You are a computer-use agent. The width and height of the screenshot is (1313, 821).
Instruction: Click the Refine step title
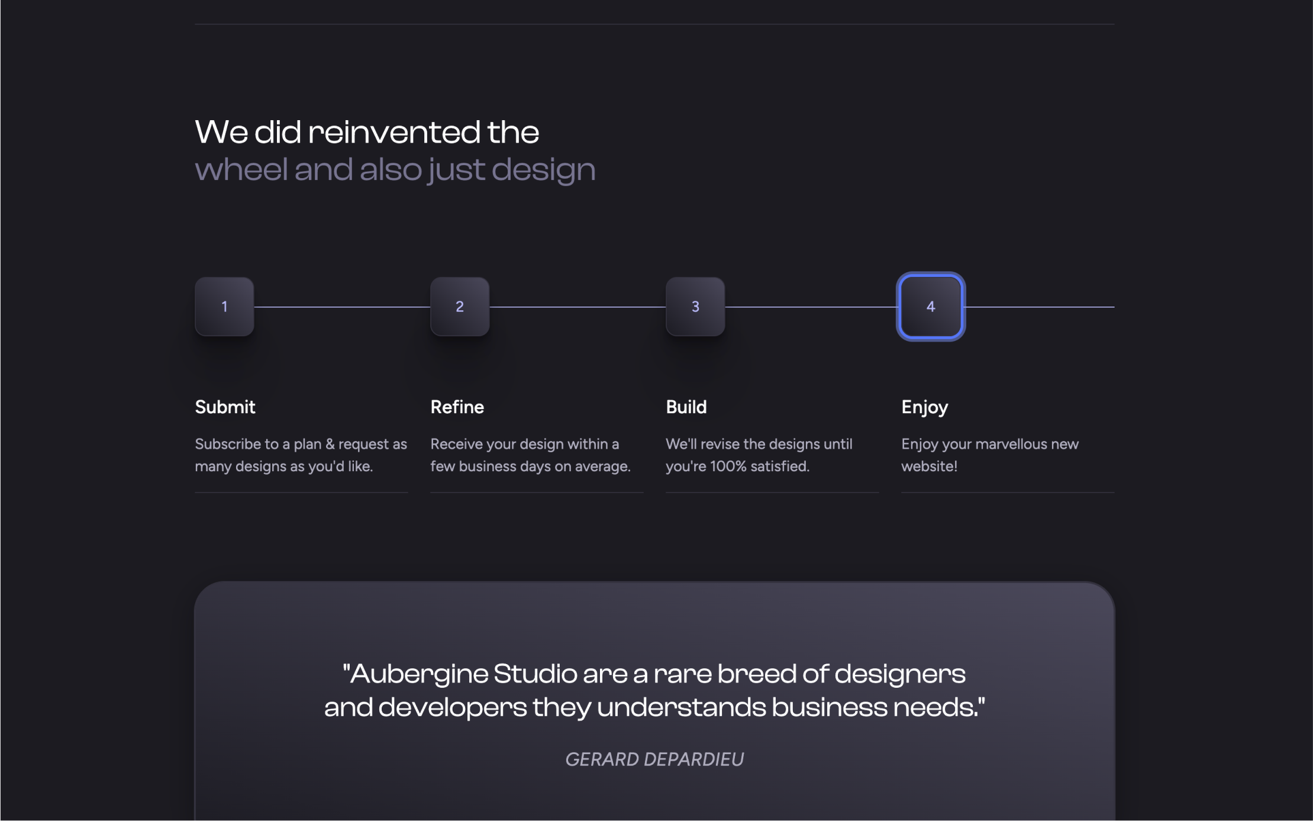click(x=457, y=407)
